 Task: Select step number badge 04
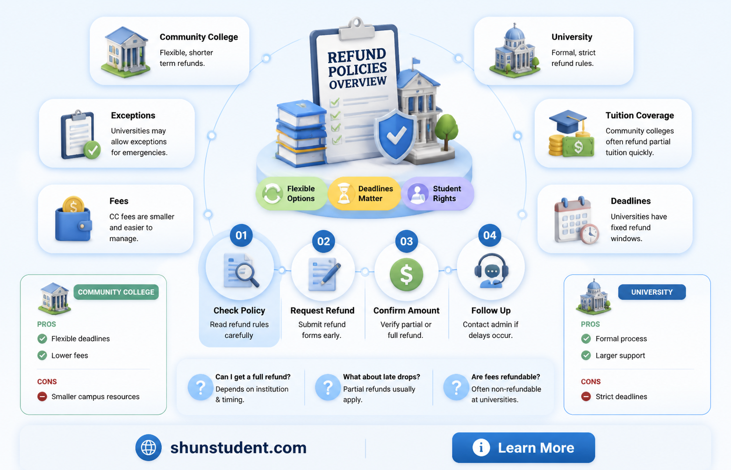[490, 235]
